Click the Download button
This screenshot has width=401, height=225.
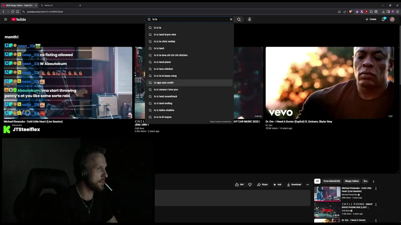click(x=294, y=184)
